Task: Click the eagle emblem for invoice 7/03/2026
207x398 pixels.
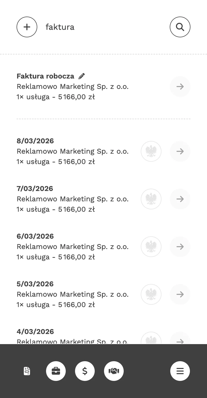Action: pyautogui.click(x=151, y=199)
